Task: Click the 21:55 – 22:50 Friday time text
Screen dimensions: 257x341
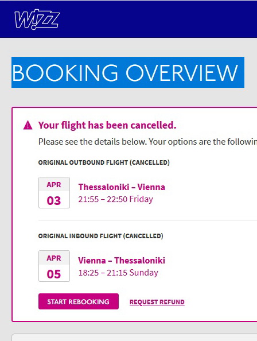Action: click(x=115, y=199)
